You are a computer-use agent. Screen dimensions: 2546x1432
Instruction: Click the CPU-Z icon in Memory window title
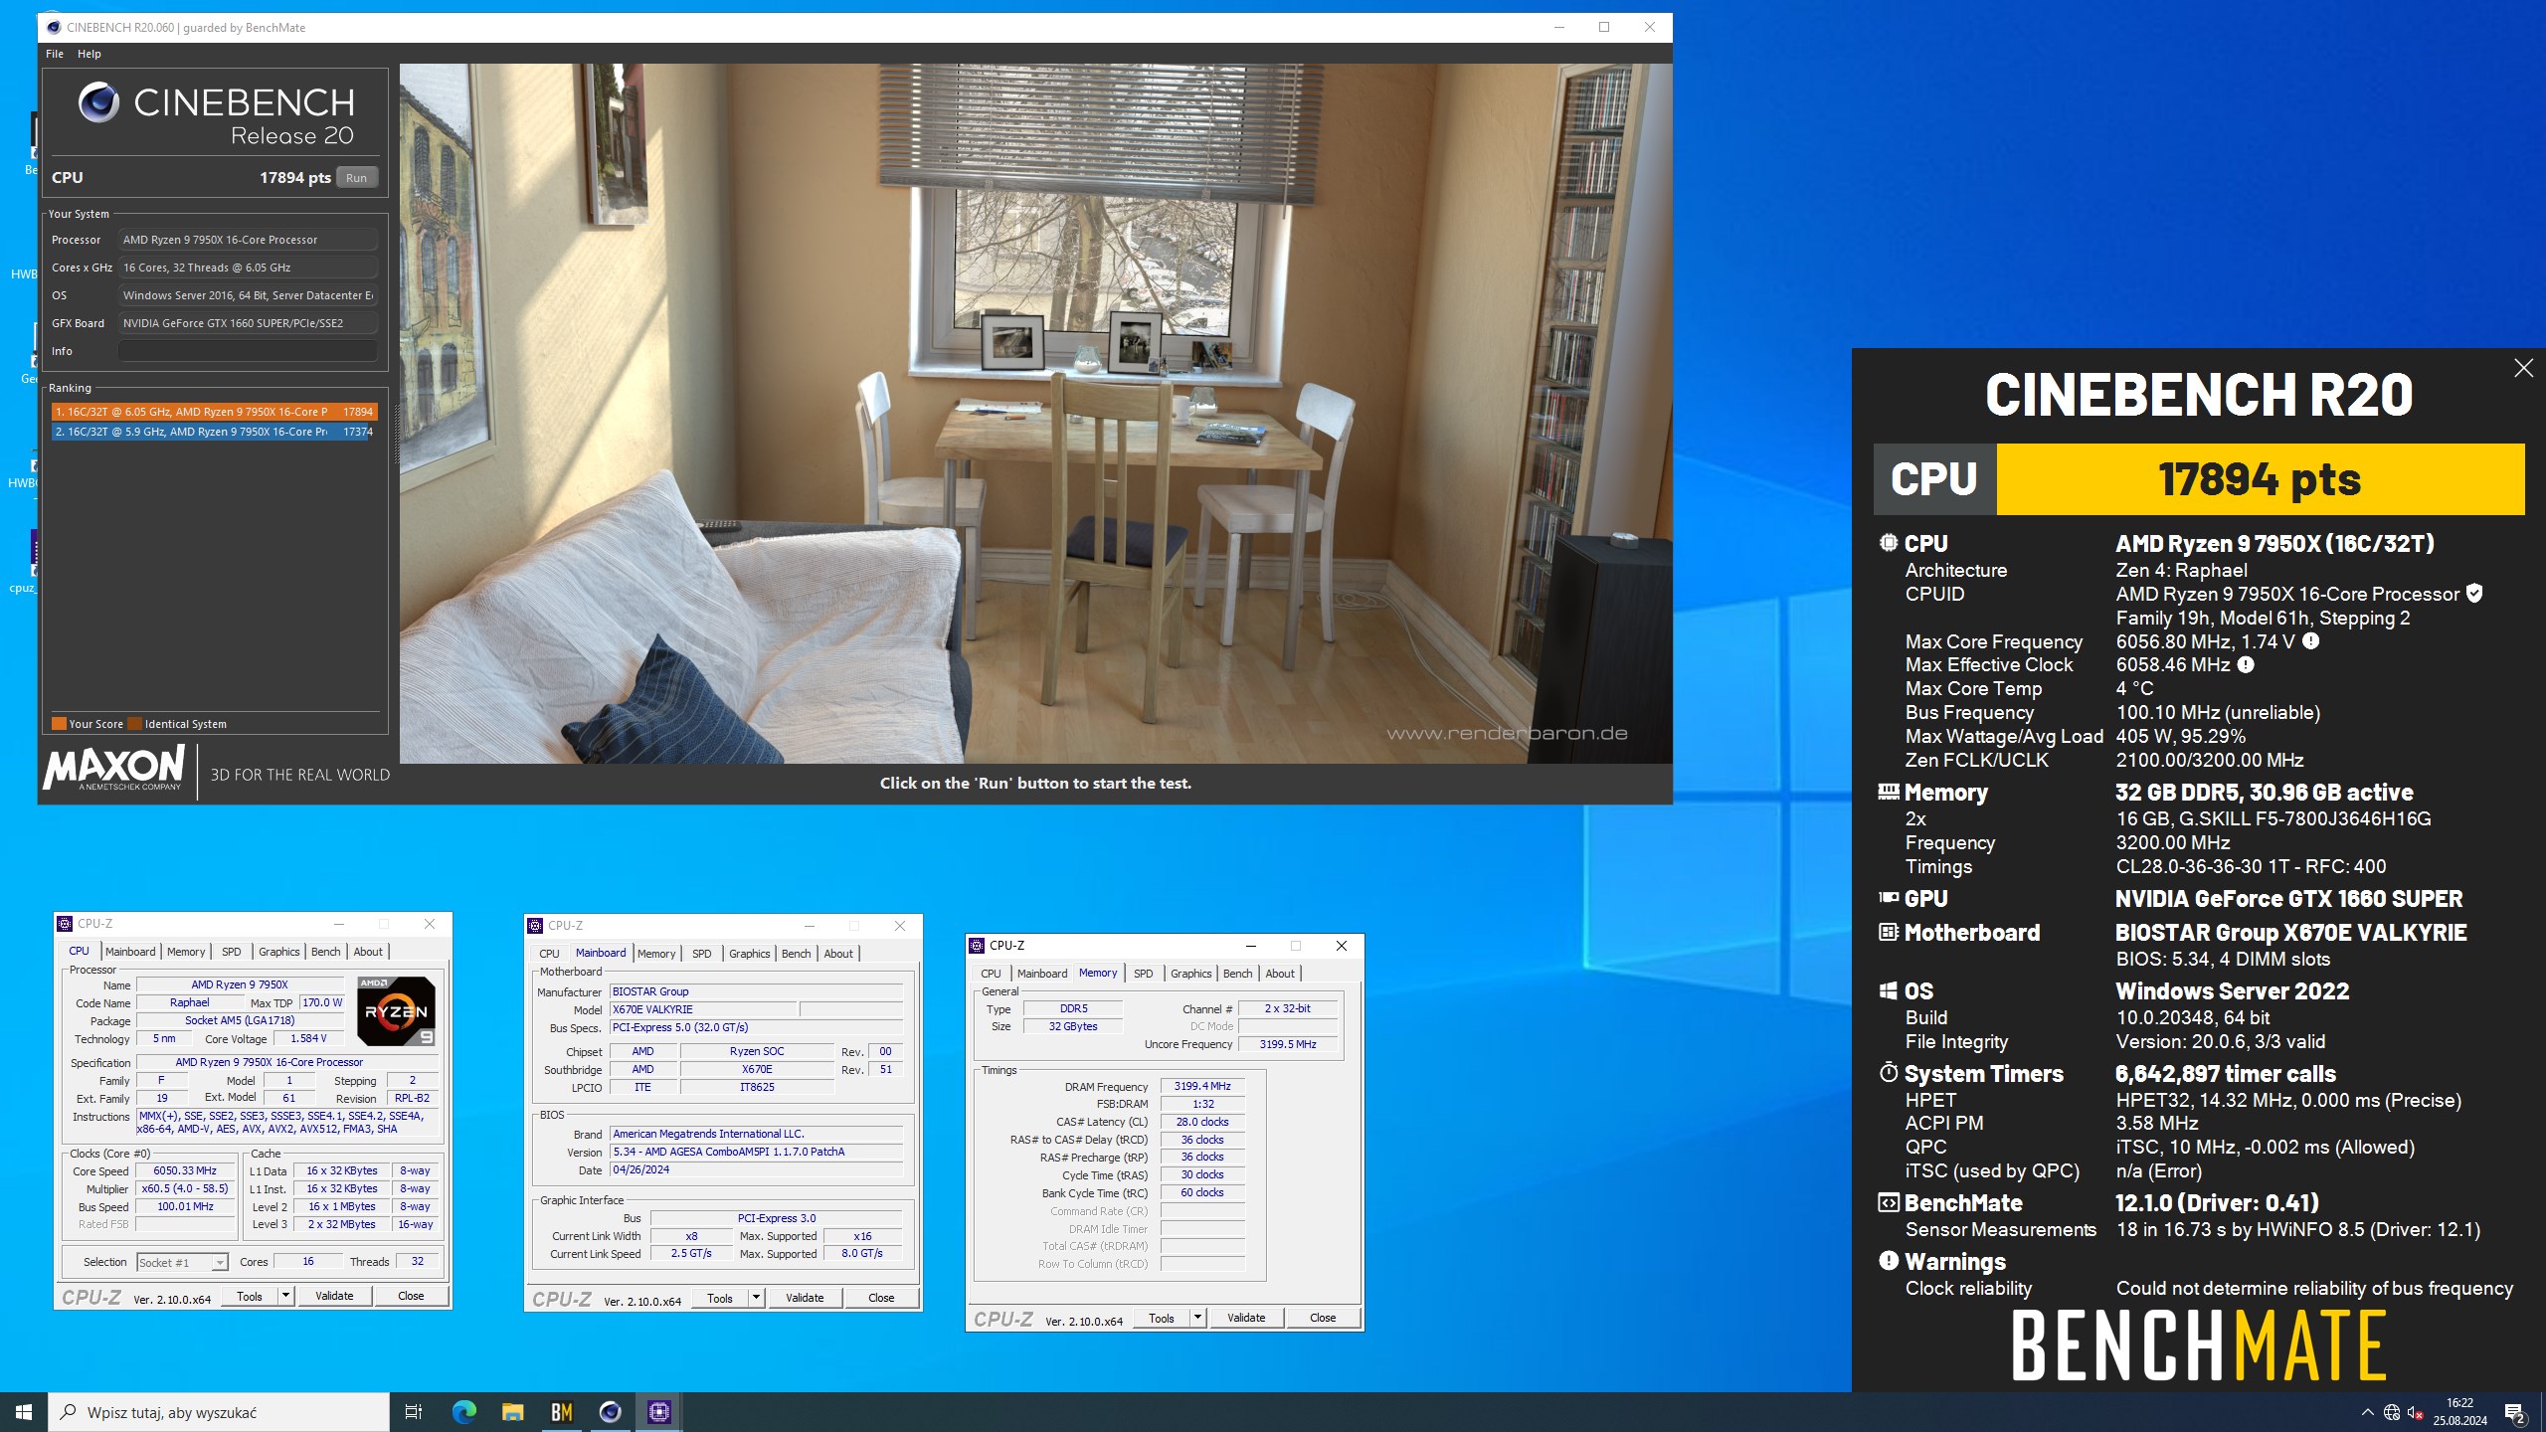pyautogui.click(x=977, y=946)
